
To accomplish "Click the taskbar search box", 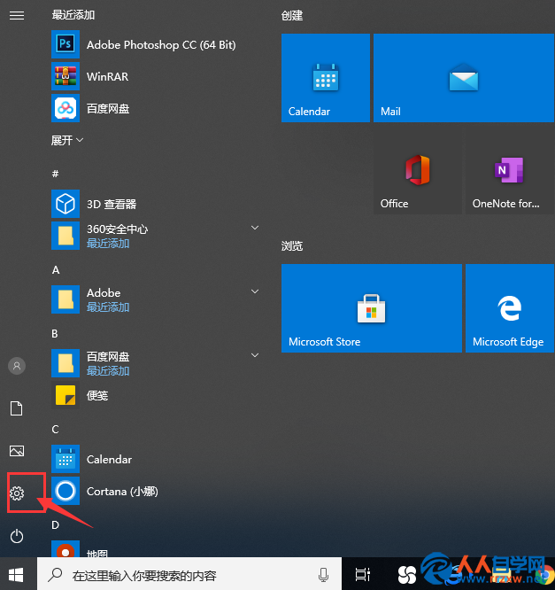I will [189, 574].
